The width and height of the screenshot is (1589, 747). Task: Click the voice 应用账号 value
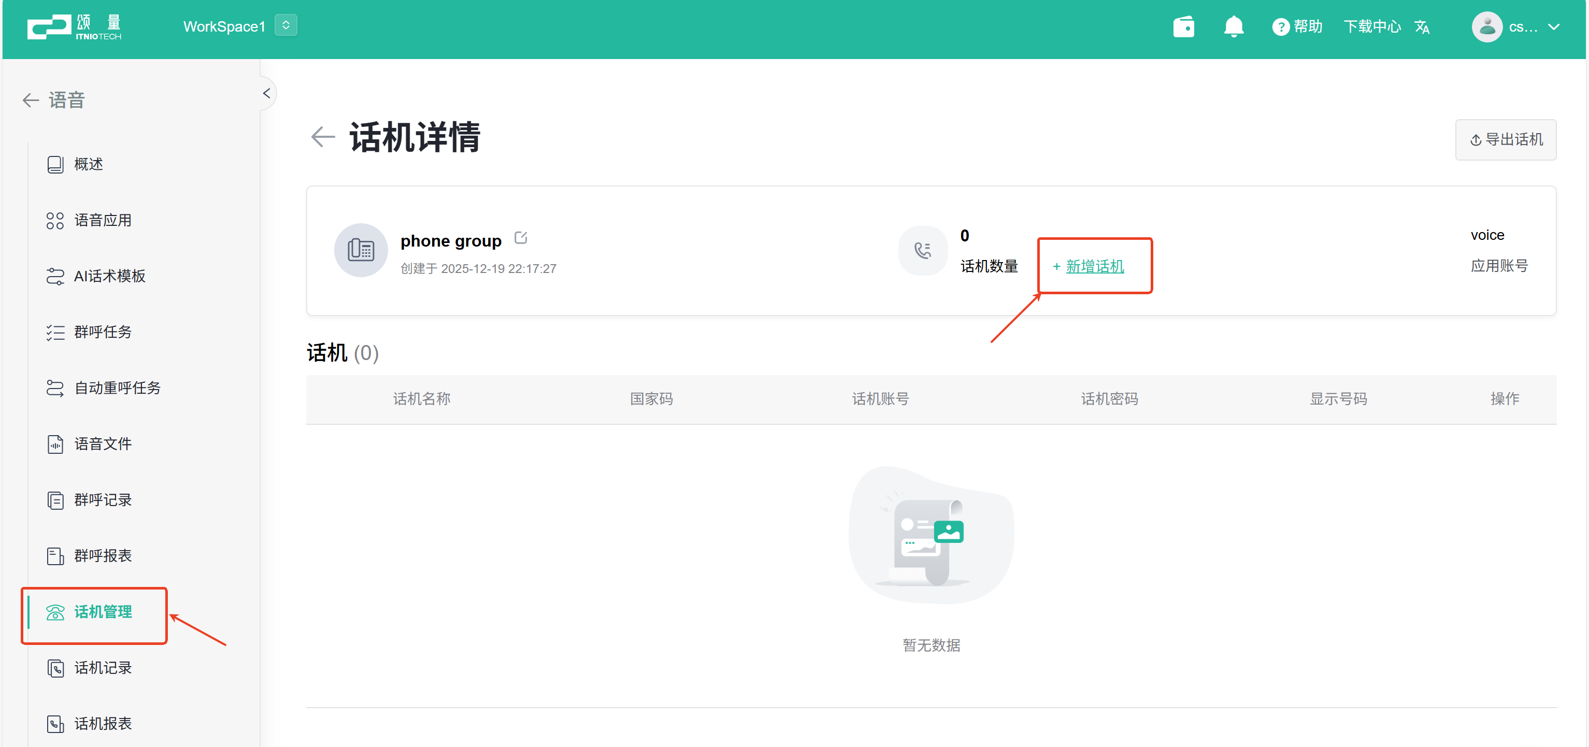click(x=1486, y=235)
